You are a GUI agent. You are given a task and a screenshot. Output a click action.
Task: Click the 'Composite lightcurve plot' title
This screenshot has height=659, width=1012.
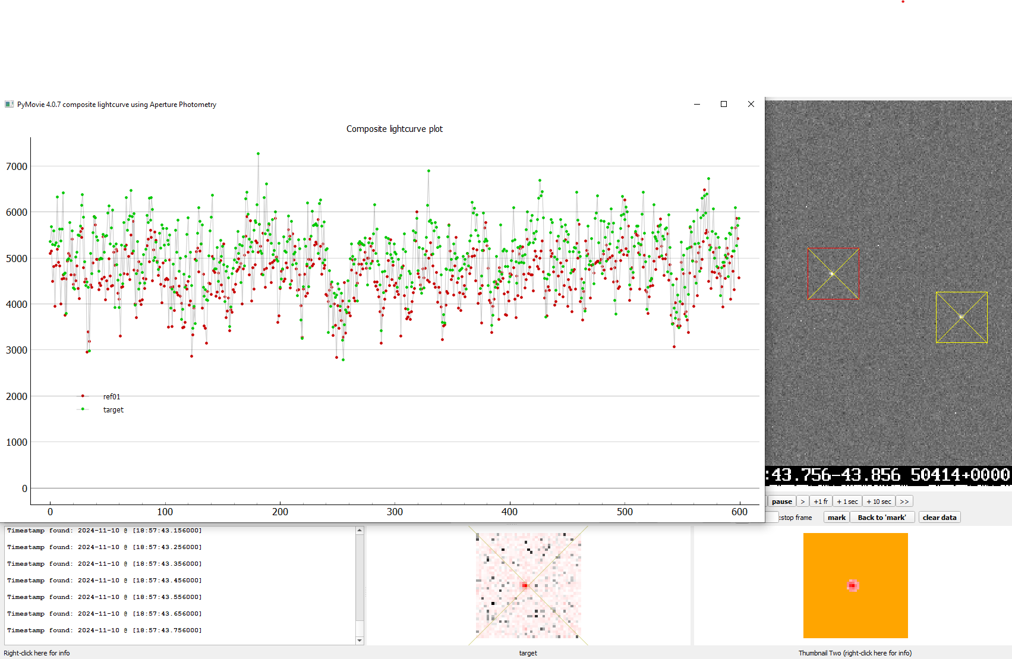(395, 129)
